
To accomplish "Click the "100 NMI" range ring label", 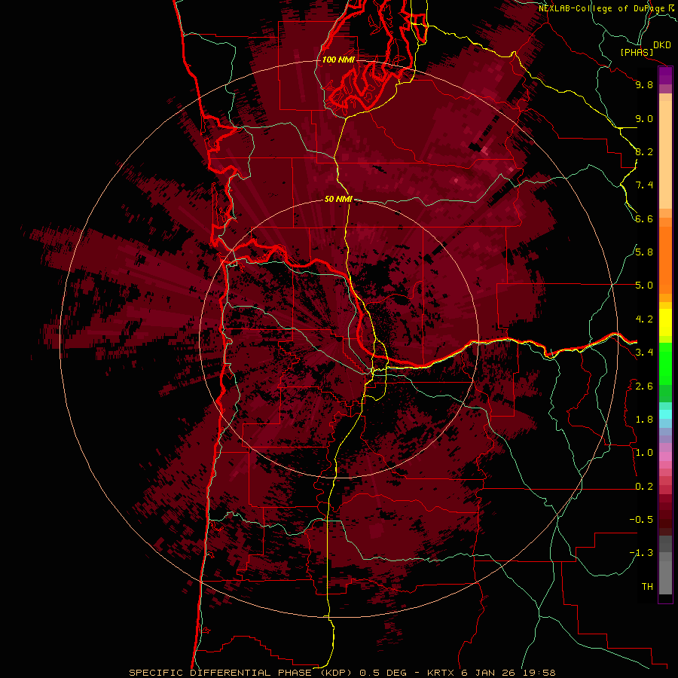I will (x=338, y=60).
